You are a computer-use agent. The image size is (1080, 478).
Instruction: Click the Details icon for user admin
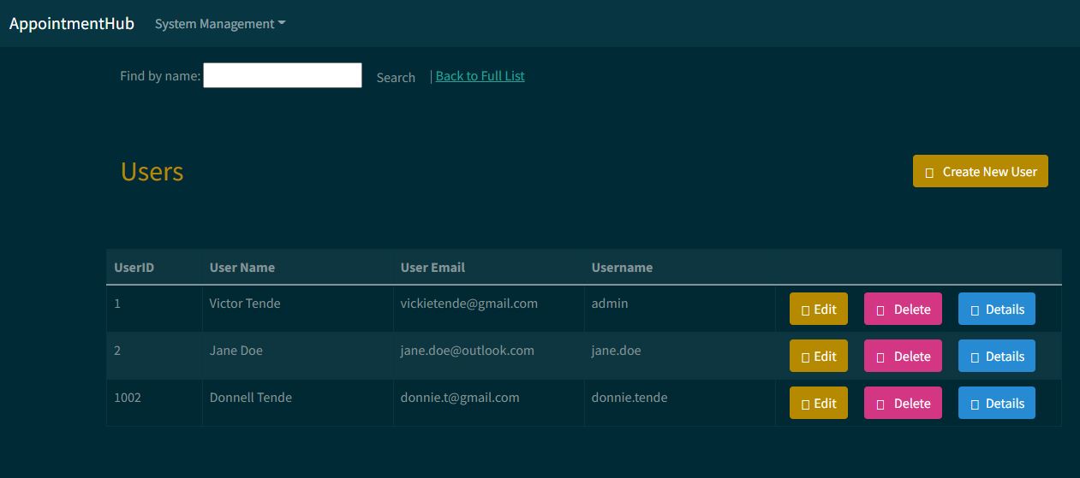975,310
